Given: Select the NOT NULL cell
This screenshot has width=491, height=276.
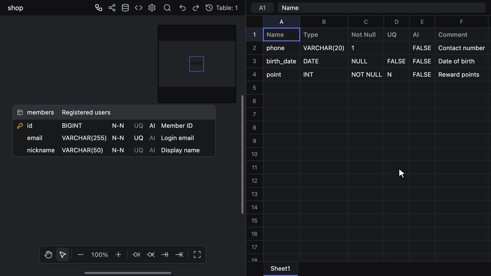Looking at the screenshot, I should (x=366, y=74).
